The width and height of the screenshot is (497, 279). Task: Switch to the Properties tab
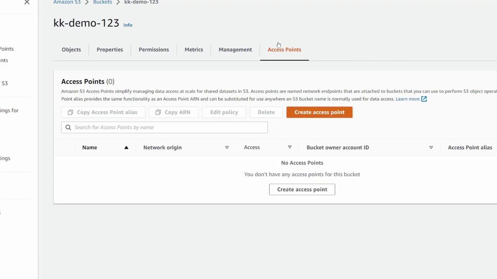click(x=110, y=50)
